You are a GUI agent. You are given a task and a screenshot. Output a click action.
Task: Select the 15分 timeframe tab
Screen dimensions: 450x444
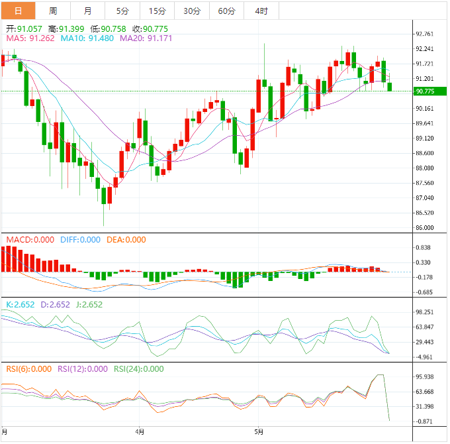click(157, 11)
